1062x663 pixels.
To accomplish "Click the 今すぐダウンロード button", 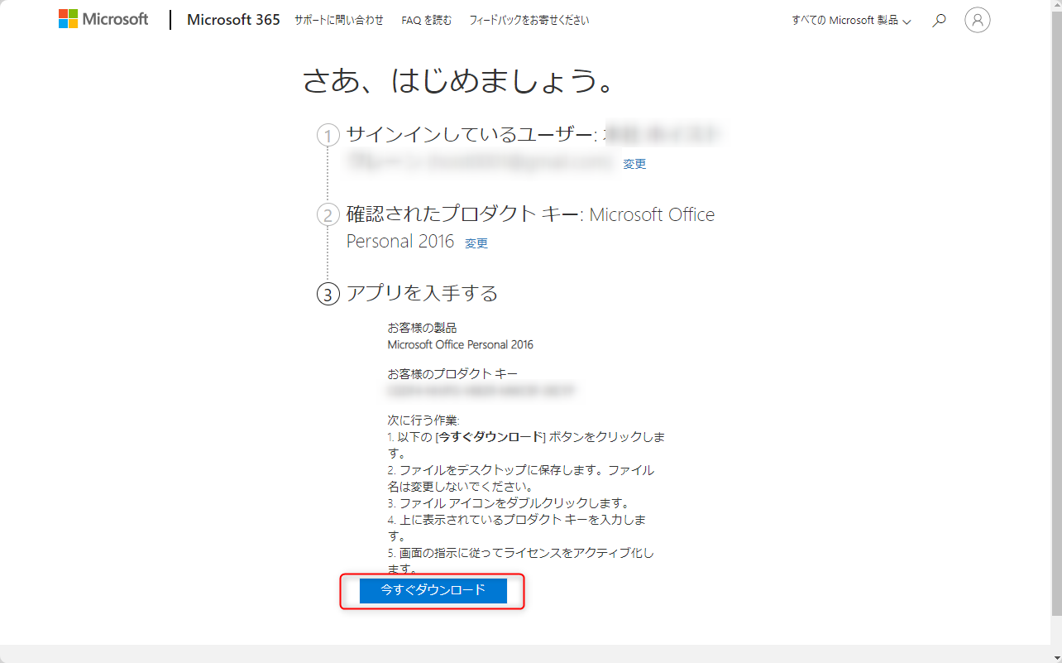I will (x=433, y=591).
